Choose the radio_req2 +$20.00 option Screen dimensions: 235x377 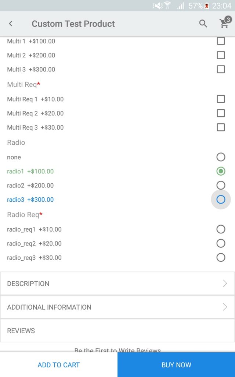[221, 243]
